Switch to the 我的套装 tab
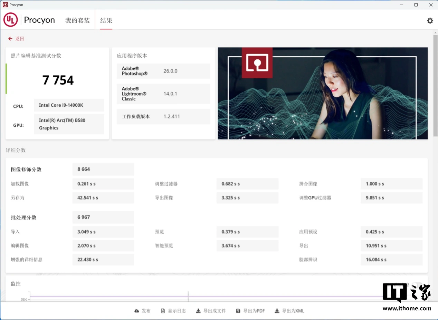This screenshot has width=438, height=320. pos(77,20)
